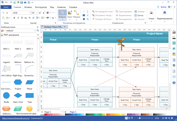The height and width of the screenshot is (121, 177).
Task: Toggle underline text formatting
Action: 22,18
